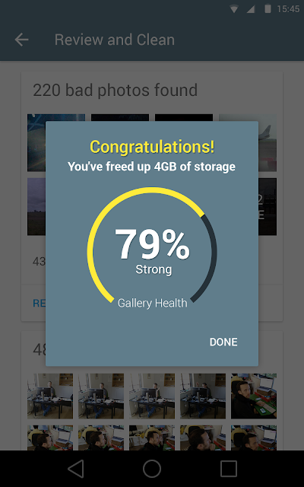Tap DONE in the congratulations dialog
This screenshot has width=304, height=487.
[x=223, y=342]
